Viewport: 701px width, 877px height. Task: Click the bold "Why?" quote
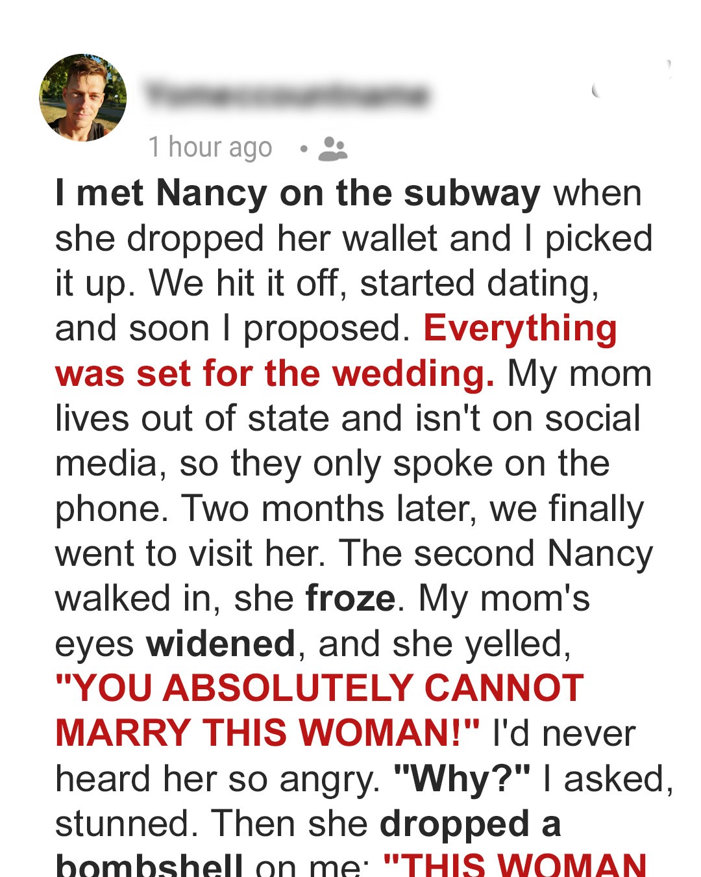click(x=461, y=779)
